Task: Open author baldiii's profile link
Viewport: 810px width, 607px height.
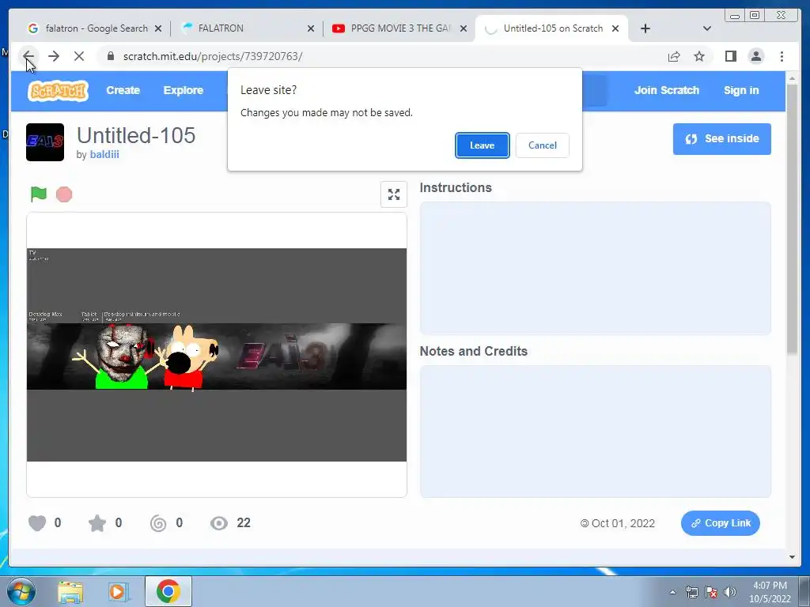Action: pyautogui.click(x=104, y=154)
